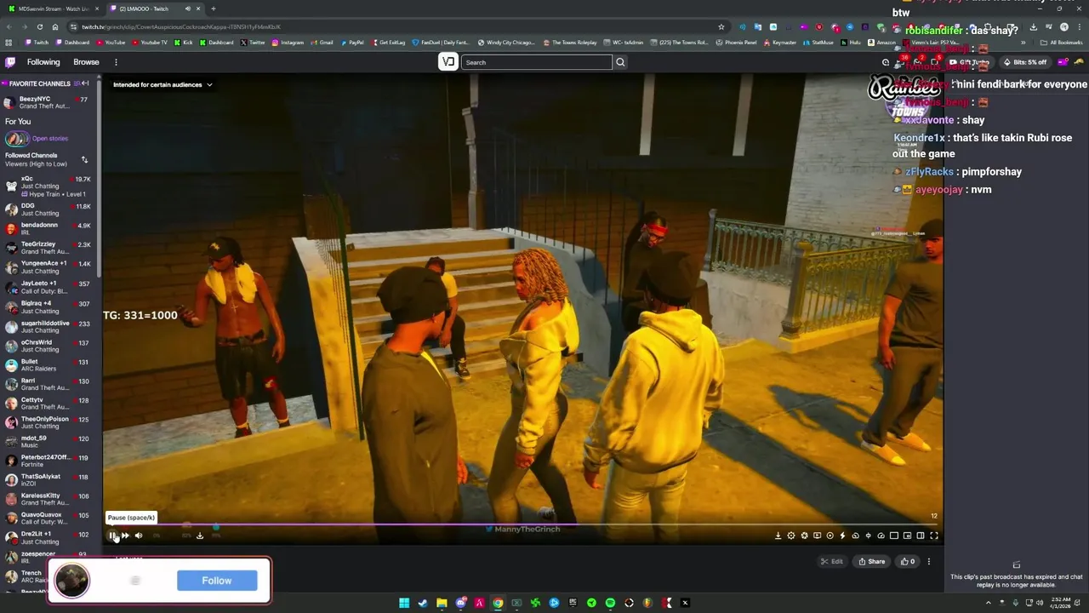Open All Bookmarks folder
The width and height of the screenshot is (1089, 613).
pyautogui.click(x=1062, y=42)
